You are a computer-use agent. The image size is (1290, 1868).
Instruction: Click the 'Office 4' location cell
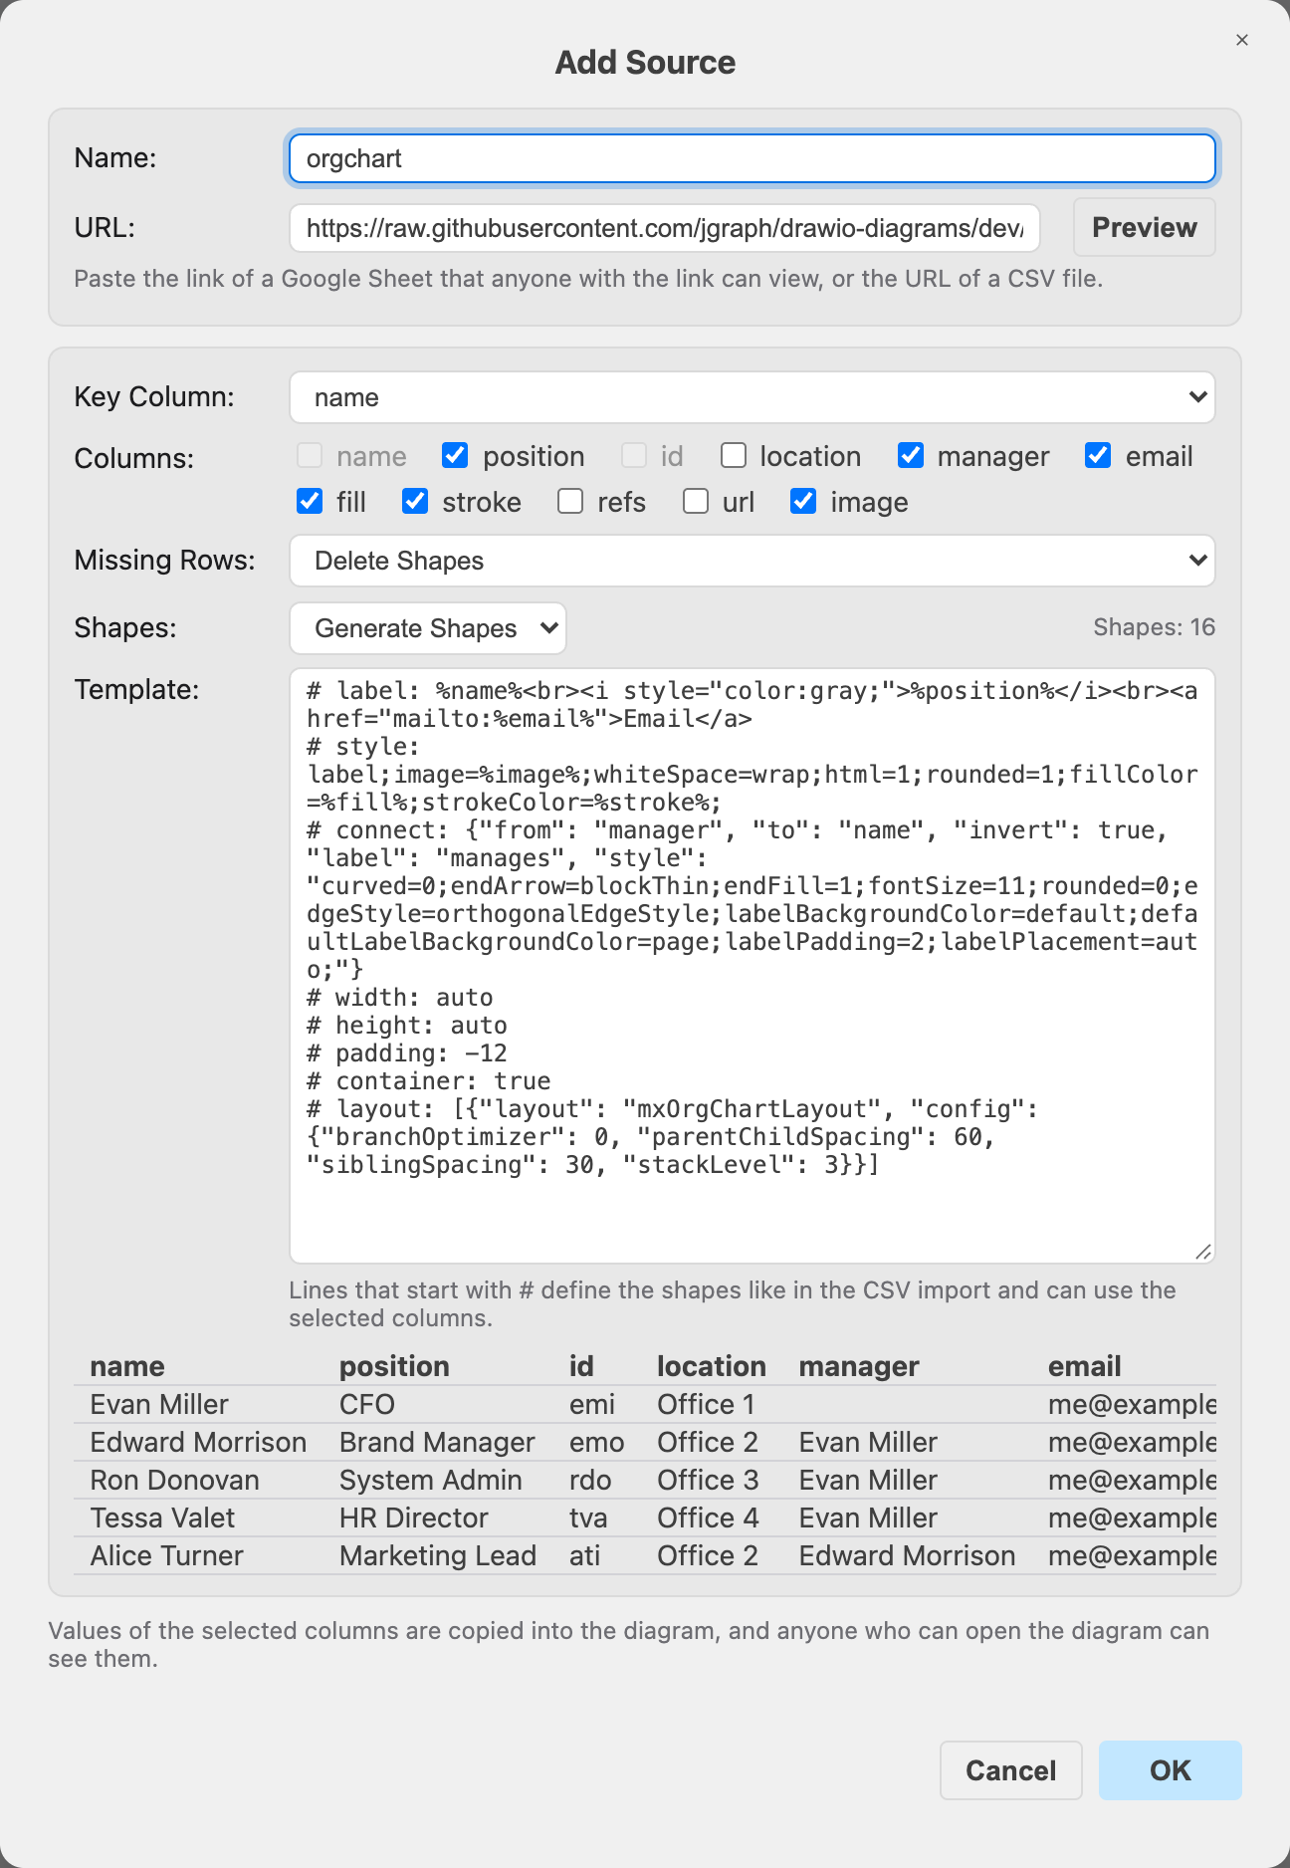708,1518
